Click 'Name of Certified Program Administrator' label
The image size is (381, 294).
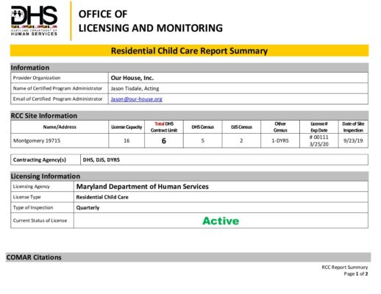[57, 88]
